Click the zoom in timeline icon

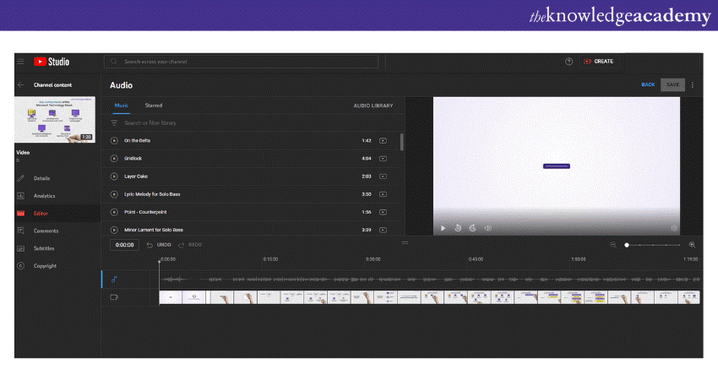[x=692, y=244]
